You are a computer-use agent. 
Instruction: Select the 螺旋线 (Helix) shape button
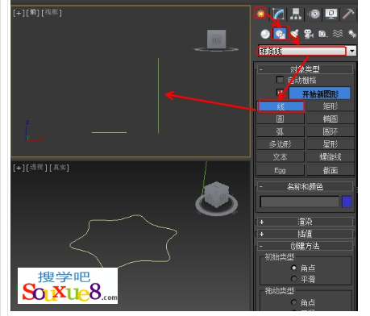pos(331,157)
